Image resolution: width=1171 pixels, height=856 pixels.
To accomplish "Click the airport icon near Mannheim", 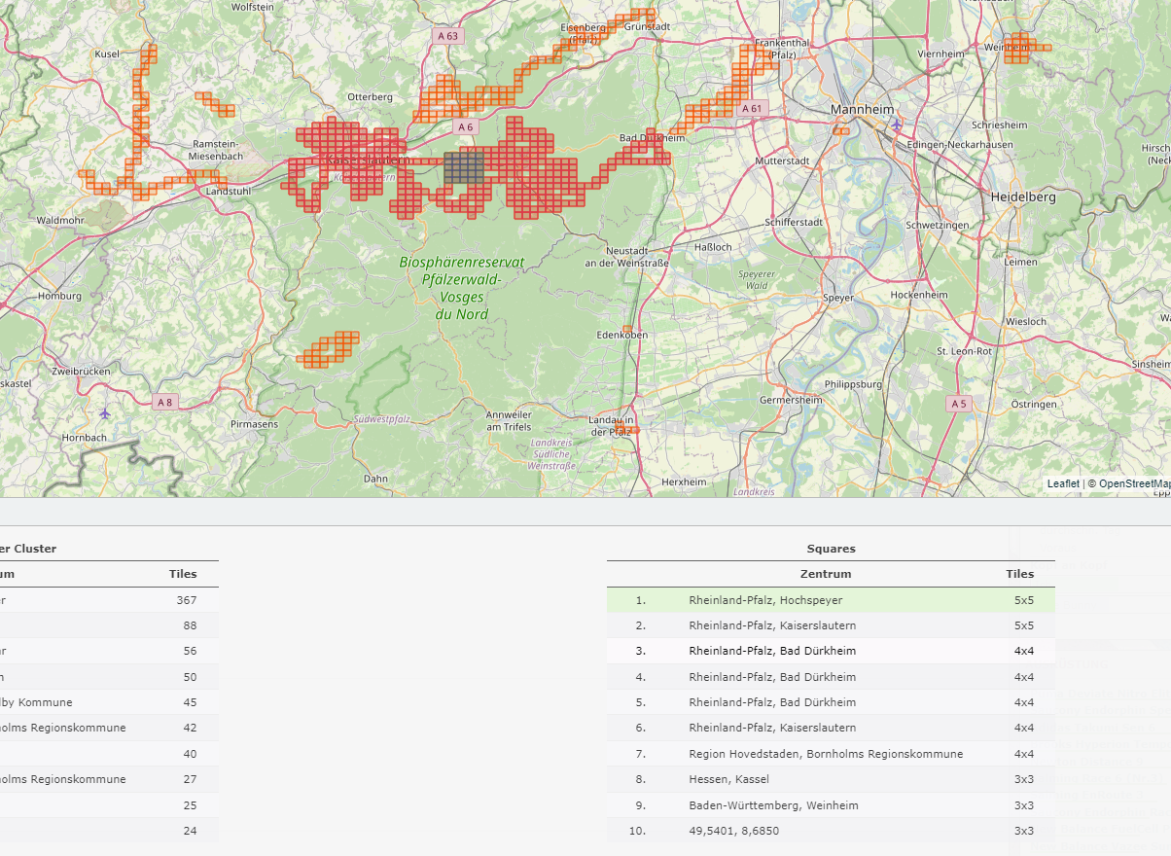I will (896, 125).
